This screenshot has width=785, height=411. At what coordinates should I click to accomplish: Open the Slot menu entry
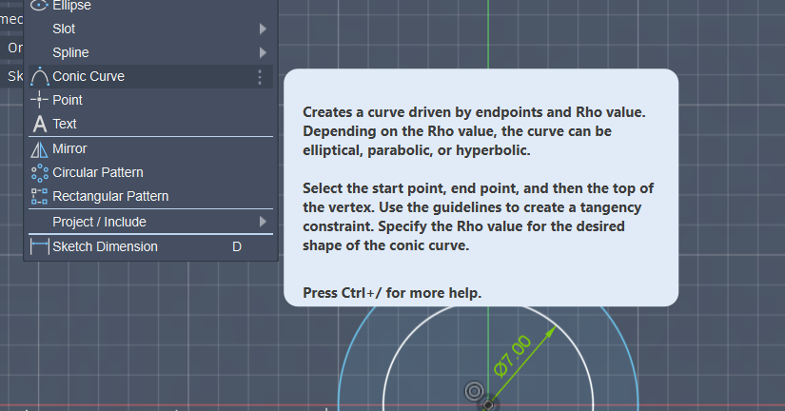[150, 29]
